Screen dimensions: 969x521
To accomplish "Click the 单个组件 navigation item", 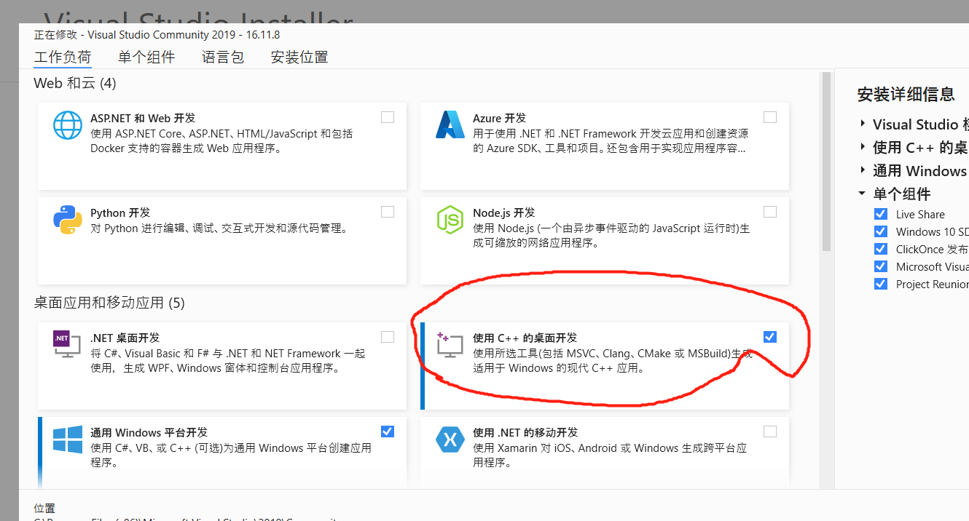I will (x=146, y=57).
